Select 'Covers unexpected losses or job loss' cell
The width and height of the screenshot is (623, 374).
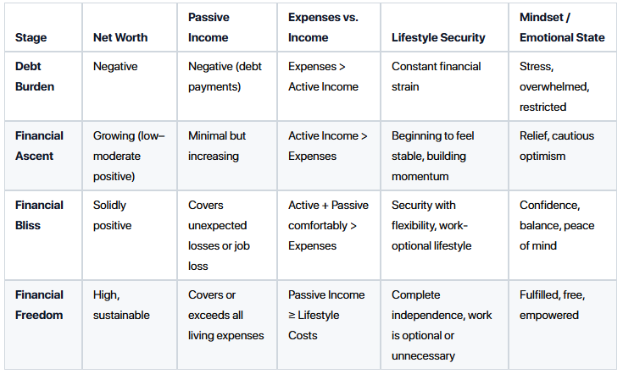point(219,235)
